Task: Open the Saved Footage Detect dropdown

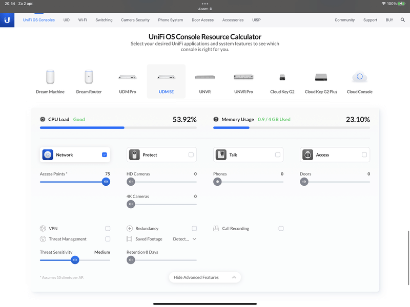Action: (x=184, y=239)
